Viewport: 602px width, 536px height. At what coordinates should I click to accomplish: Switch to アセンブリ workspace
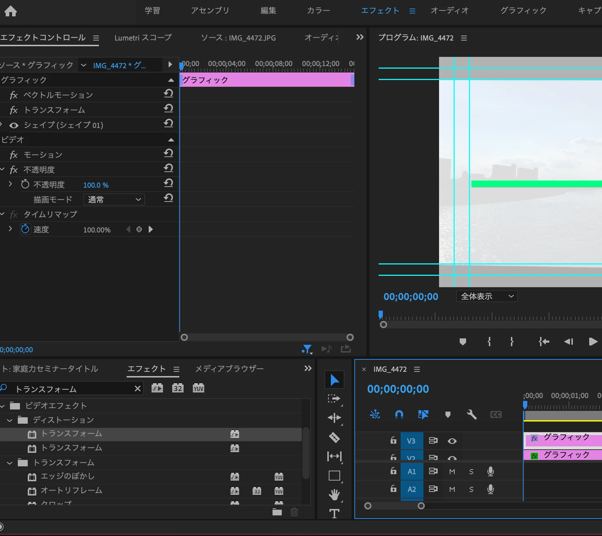click(210, 11)
